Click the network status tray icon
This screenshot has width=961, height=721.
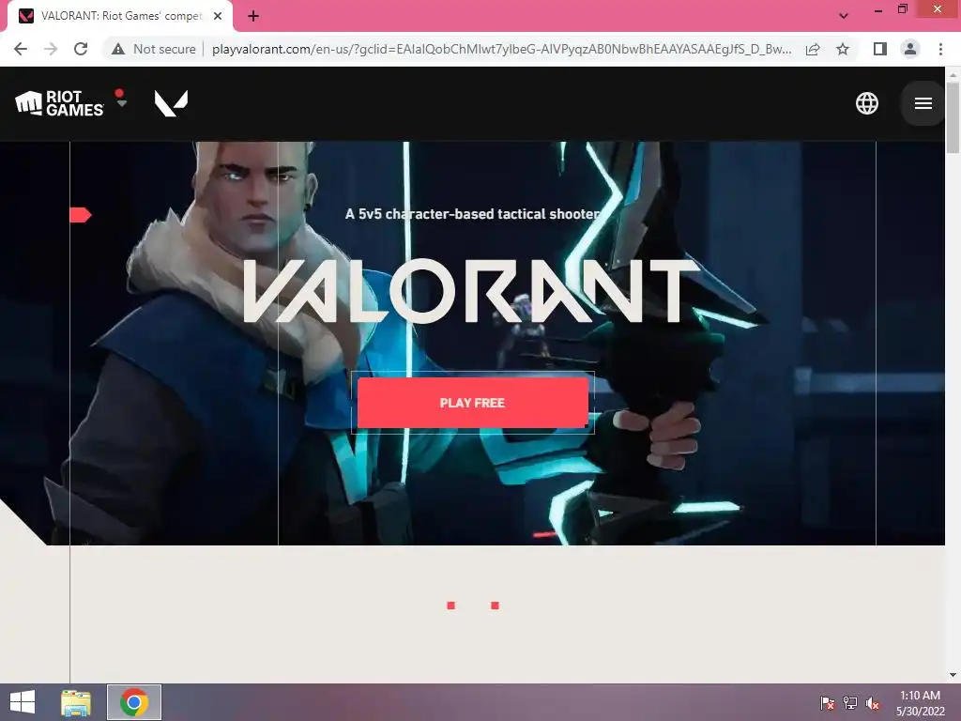click(x=849, y=703)
